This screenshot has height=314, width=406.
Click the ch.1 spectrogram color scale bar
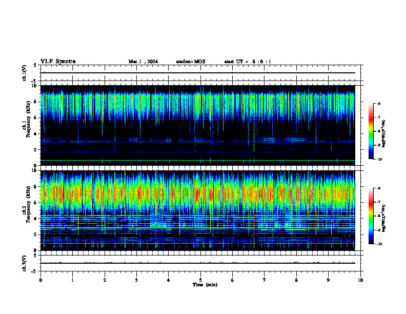371,131
